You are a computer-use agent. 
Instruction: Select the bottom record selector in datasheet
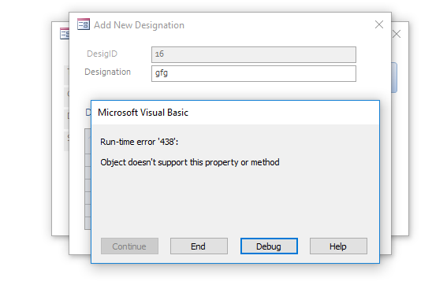pyautogui.click(x=88, y=223)
